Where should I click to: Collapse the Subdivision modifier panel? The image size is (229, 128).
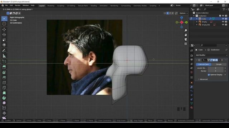[196, 60]
